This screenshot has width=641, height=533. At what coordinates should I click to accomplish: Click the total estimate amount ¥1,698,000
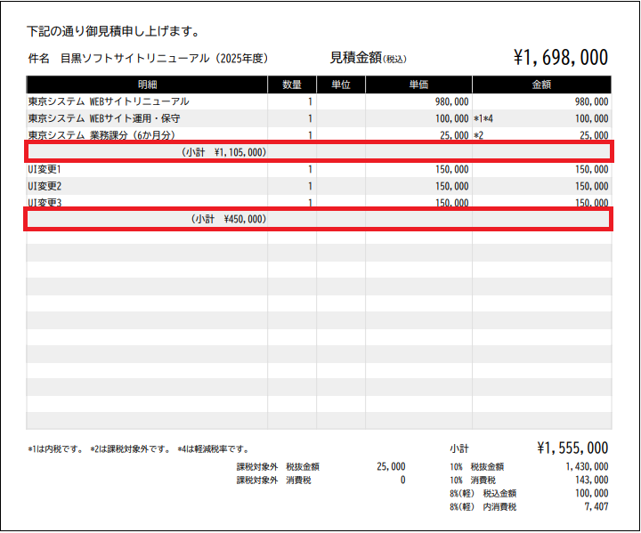coord(560,59)
